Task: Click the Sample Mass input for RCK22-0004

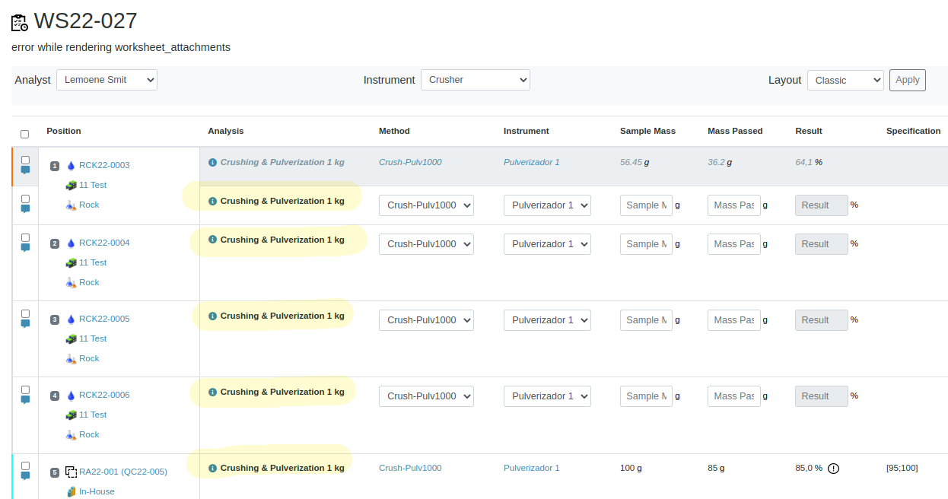Action: pyautogui.click(x=645, y=244)
